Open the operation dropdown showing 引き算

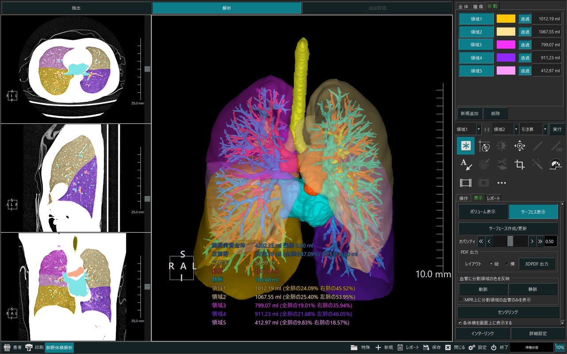(x=534, y=129)
